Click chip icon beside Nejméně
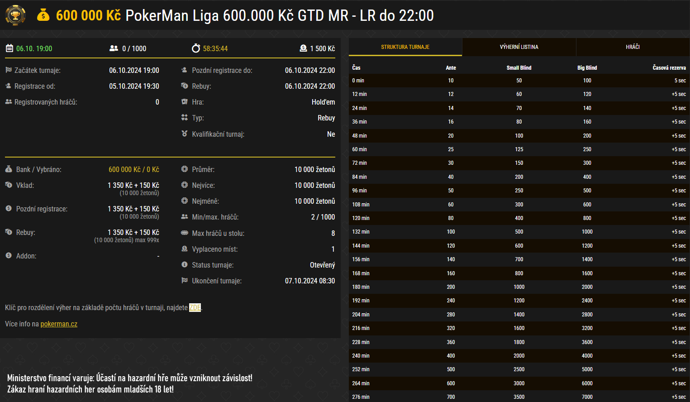690x402 pixels. [184, 201]
